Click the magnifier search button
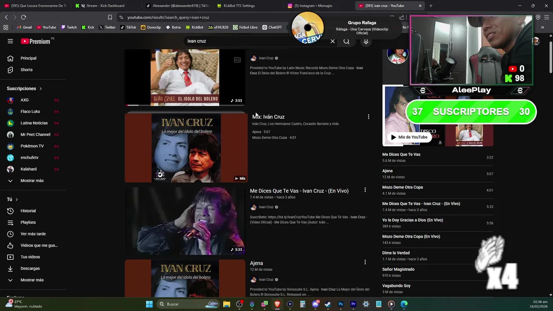This screenshot has width=553, height=311. point(346,41)
